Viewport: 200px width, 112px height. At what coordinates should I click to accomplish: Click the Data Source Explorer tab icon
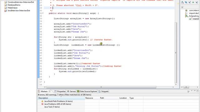(78, 91)
